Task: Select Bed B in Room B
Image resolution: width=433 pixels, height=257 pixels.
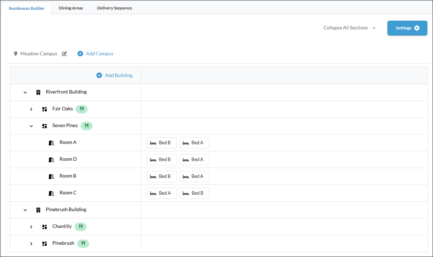Action: pos(162,176)
